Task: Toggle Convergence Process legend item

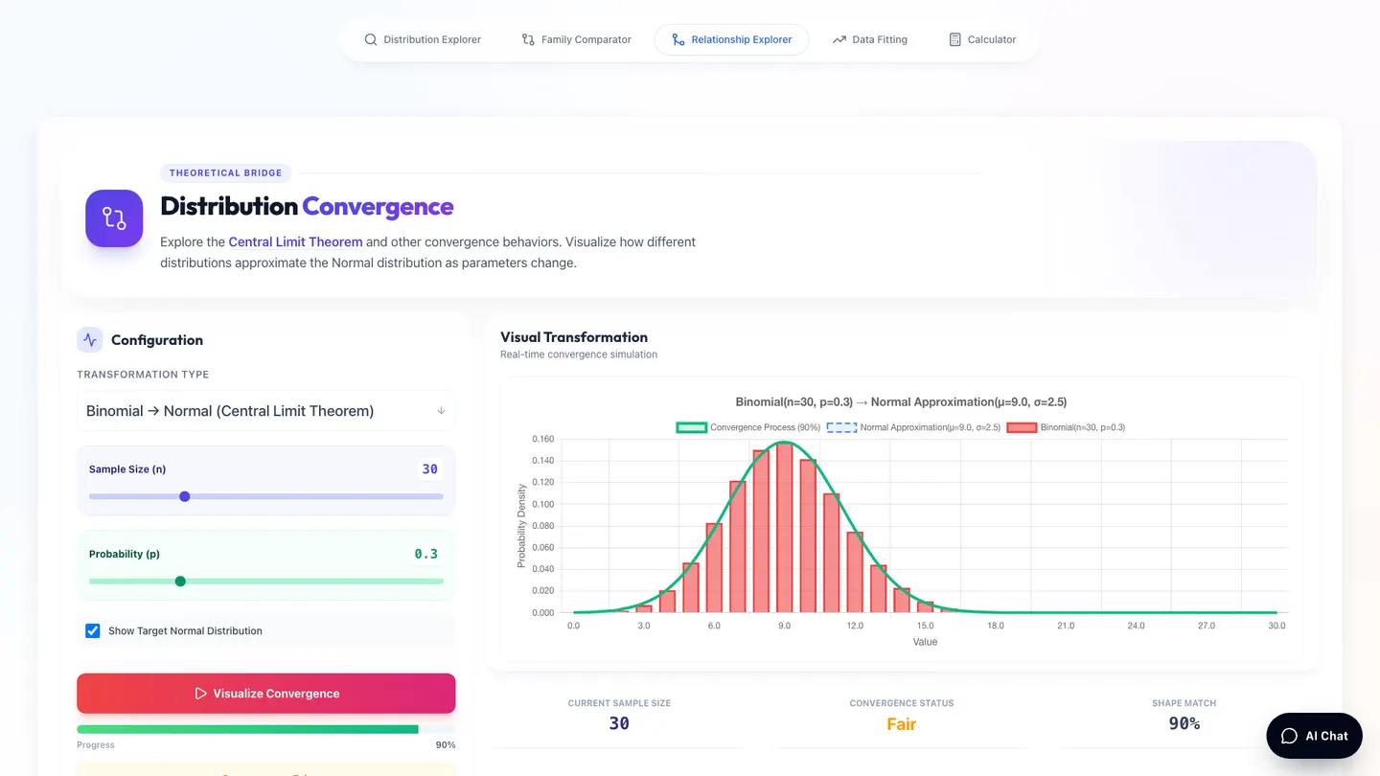Action: [x=747, y=427]
